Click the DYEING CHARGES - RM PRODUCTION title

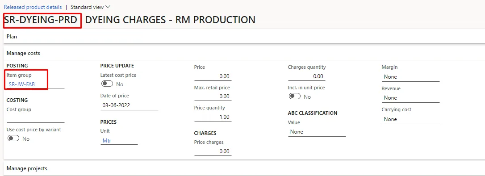(x=170, y=20)
